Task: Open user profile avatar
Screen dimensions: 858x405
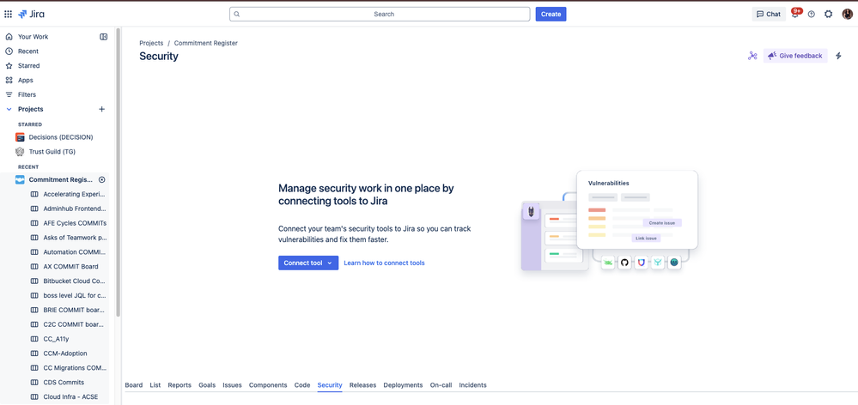Action: point(847,15)
